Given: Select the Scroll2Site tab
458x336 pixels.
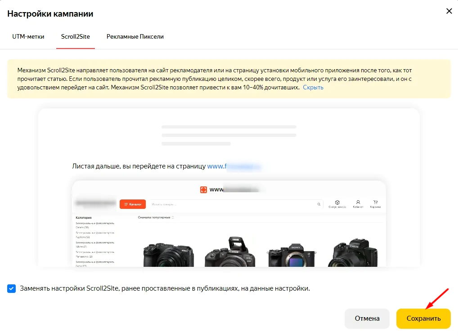Looking at the screenshot, I should point(76,37).
